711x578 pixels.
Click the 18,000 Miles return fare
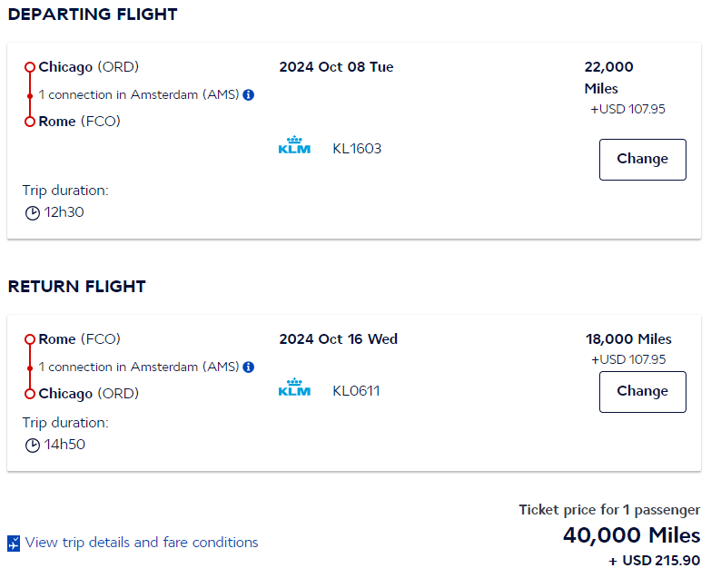point(628,339)
